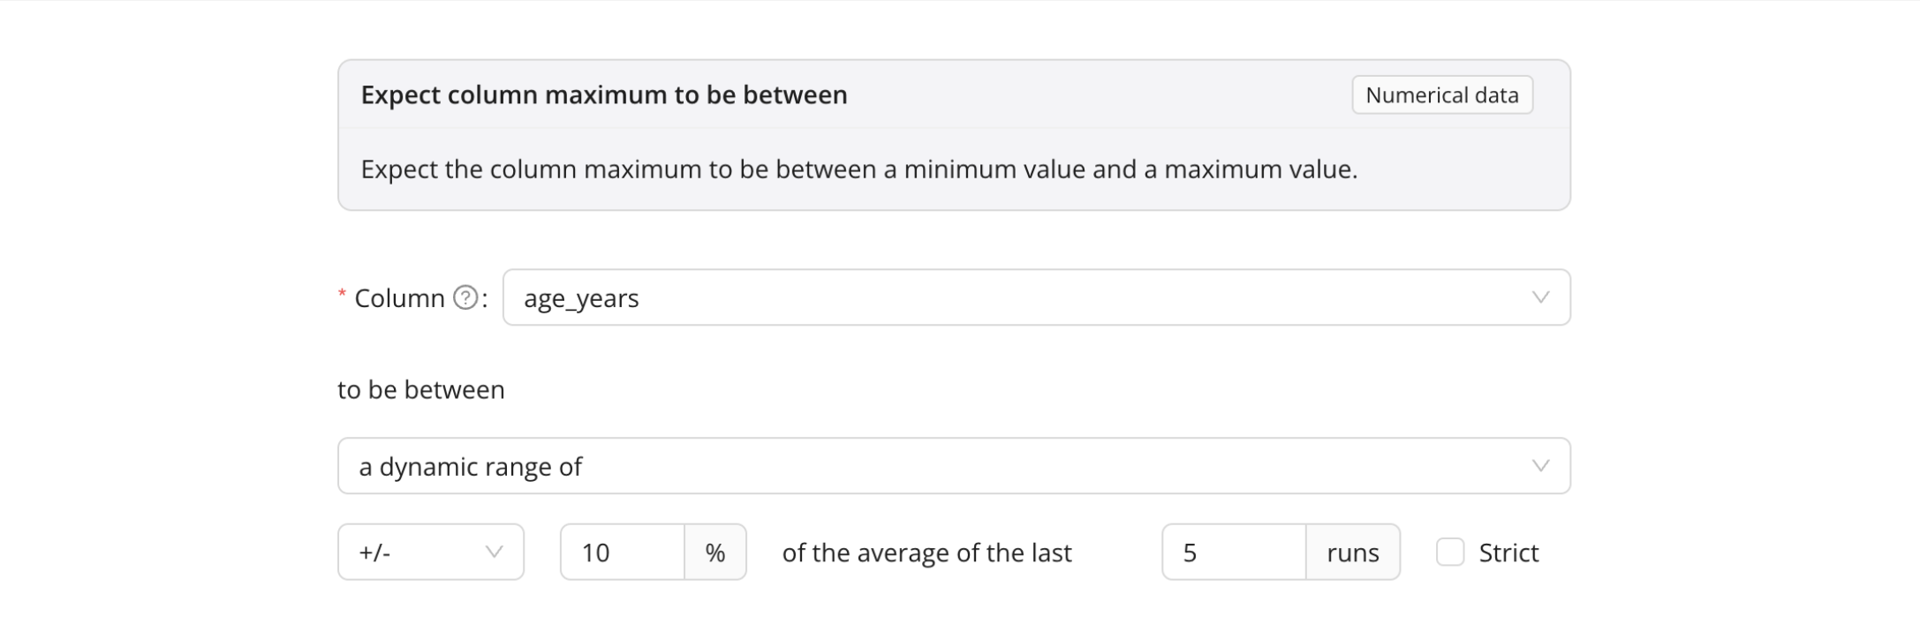Focus the percentage input showing 10

[x=623, y=553]
